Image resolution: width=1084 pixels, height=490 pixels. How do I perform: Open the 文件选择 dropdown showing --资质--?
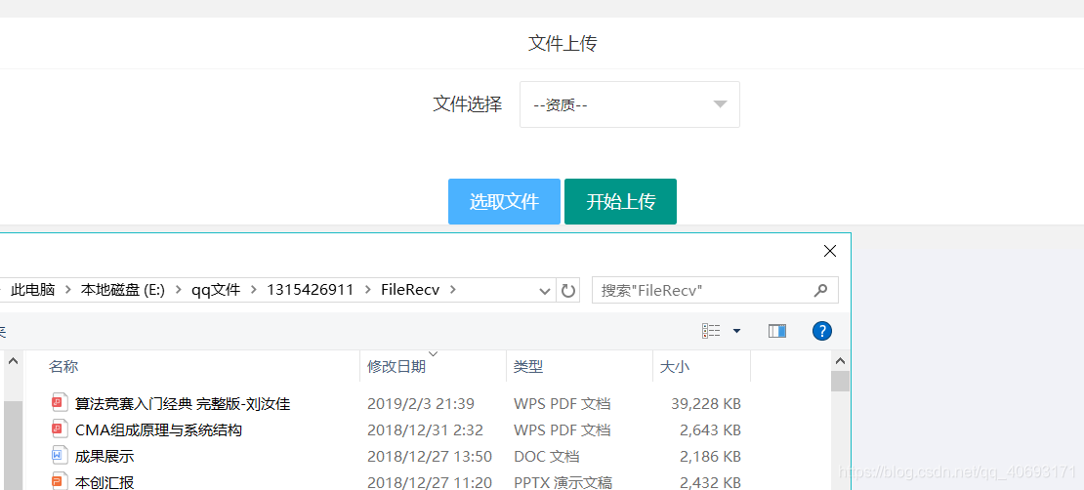pyautogui.click(x=629, y=104)
